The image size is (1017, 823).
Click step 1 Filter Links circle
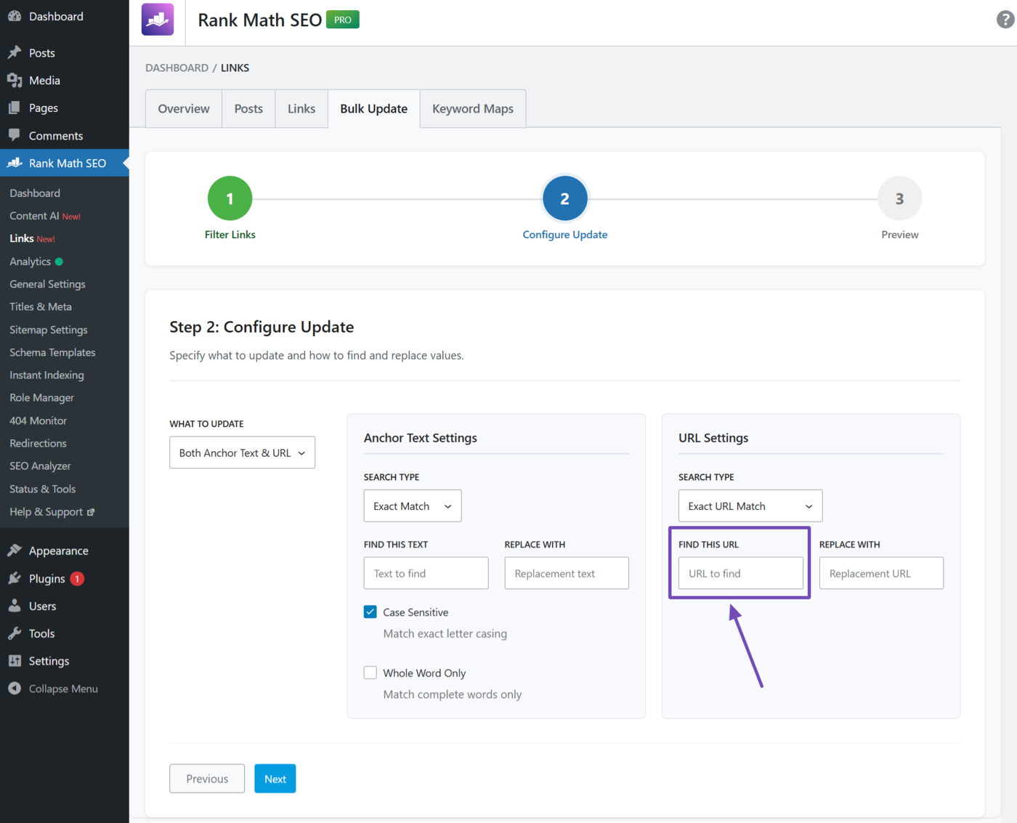click(230, 198)
